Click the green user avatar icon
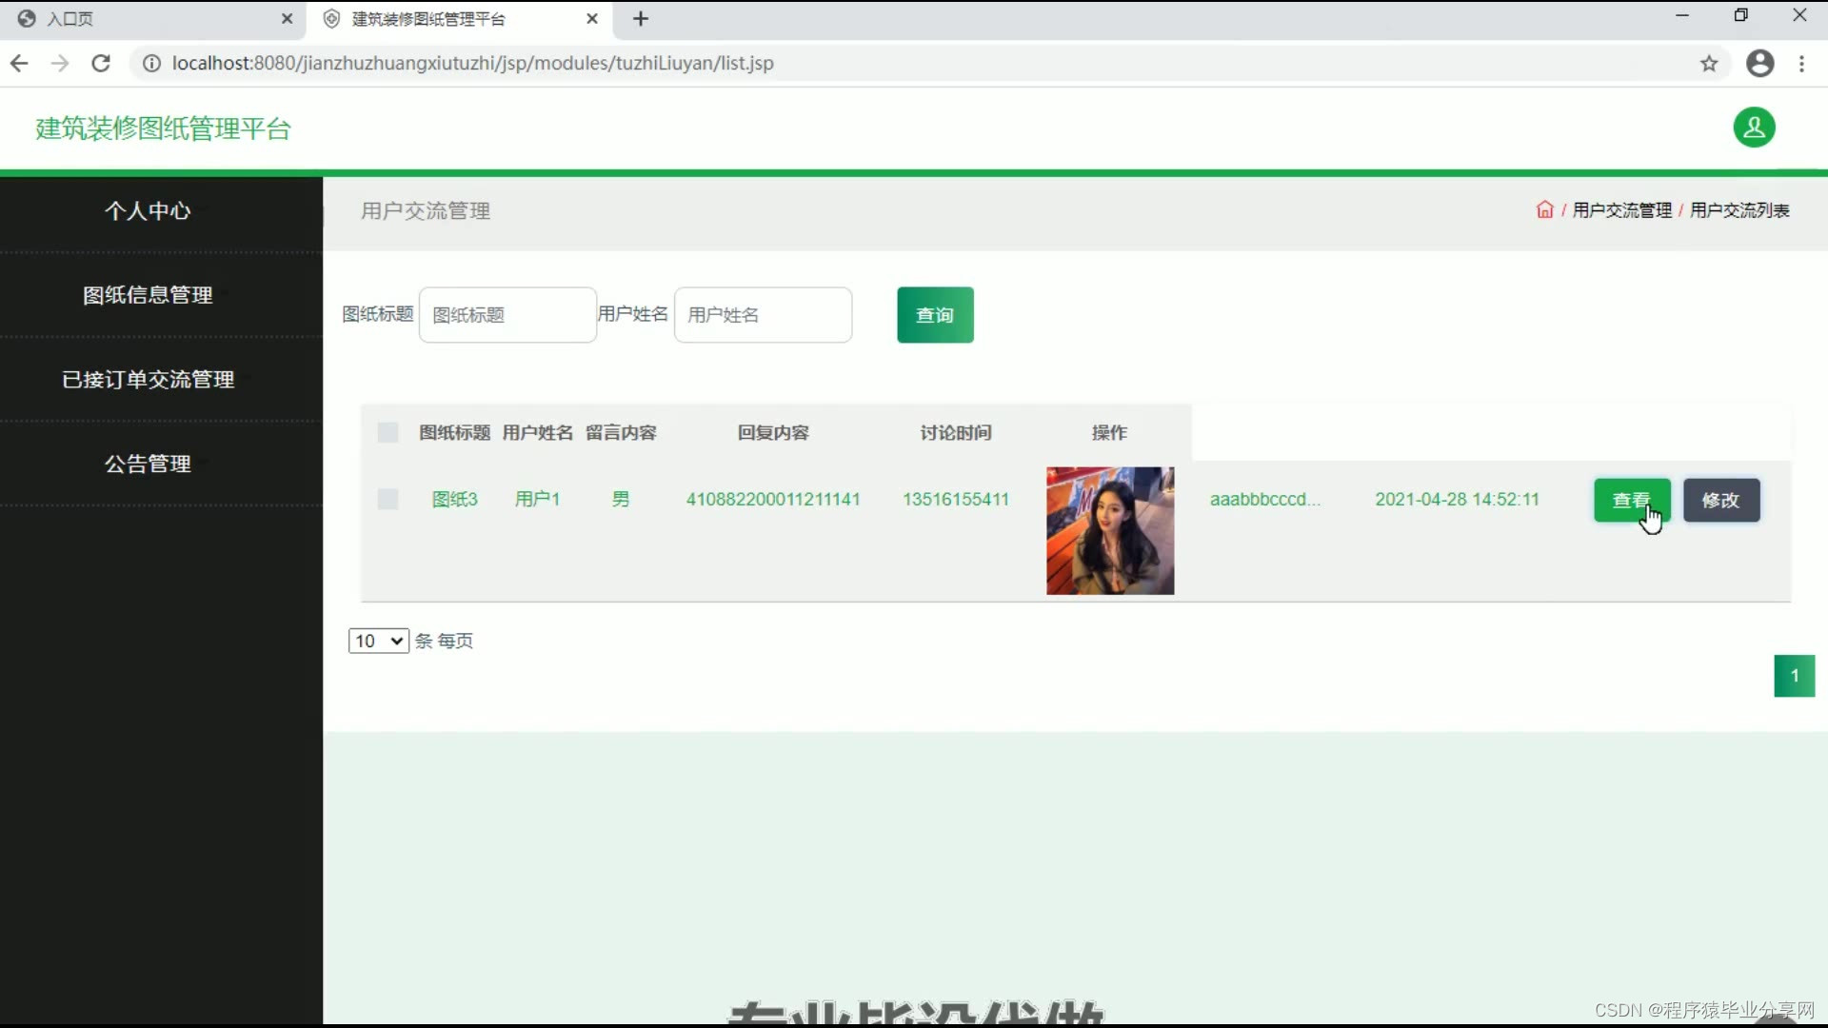This screenshot has height=1028, width=1828. pos(1754,128)
